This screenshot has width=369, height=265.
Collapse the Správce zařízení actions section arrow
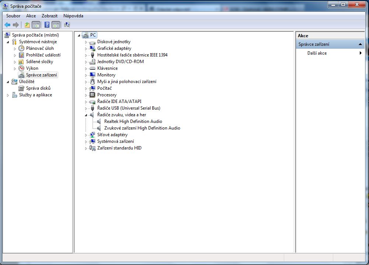tap(360, 44)
